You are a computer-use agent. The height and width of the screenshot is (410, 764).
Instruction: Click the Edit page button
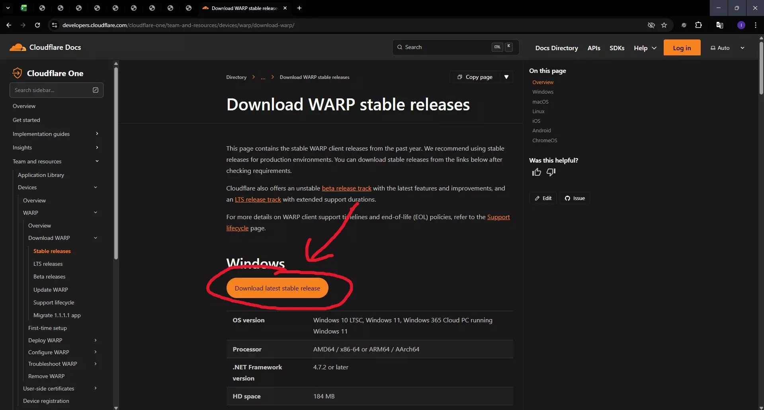point(543,198)
